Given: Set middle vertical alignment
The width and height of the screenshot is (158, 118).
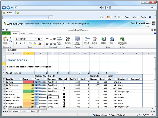Looking at the screenshot, I should (x=51, y=39).
